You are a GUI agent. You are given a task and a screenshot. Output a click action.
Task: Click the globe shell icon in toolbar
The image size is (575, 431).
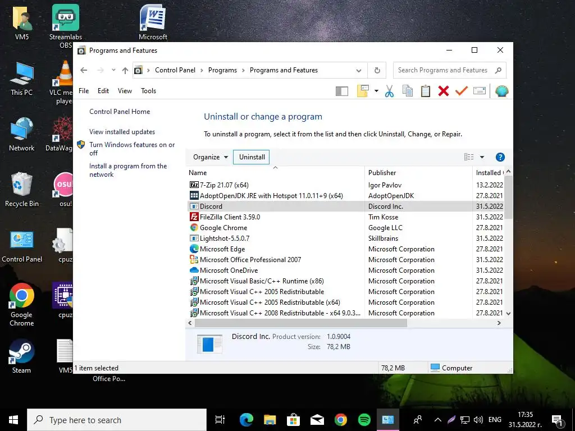pos(501,91)
